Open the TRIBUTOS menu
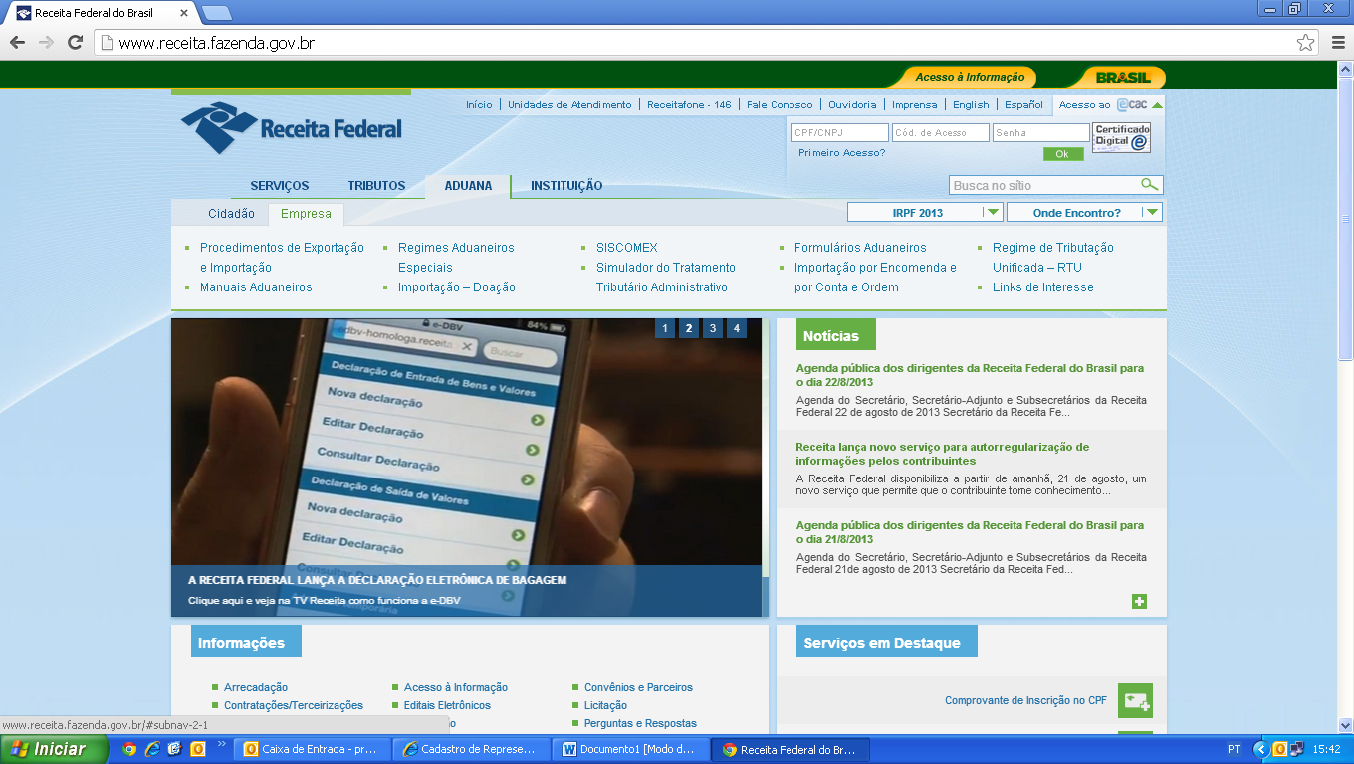1354x764 pixels. click(x=376, y=186)
